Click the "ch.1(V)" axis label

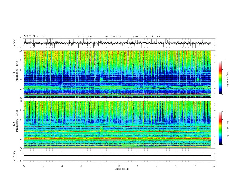tap(15, 43)
